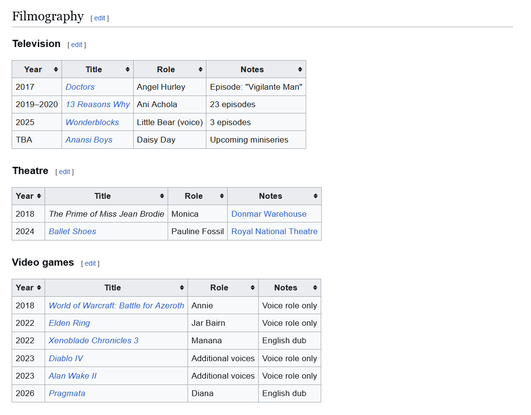Image resolution: width=531 pixels, height=415 pixels.
Task: Open the Alan Wake II link
Action: coord(73,376)
